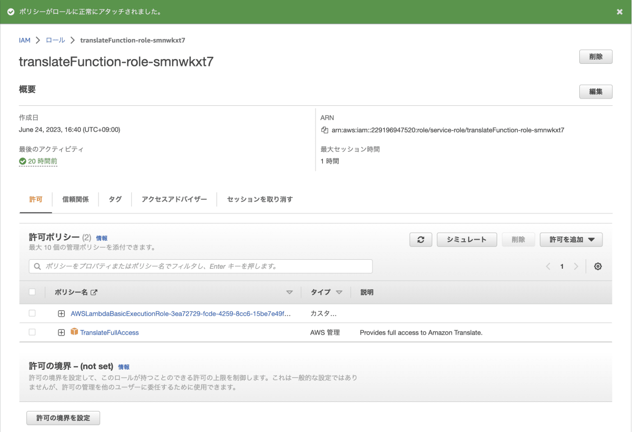The image size is (632, 432).
Task: Open the TranslateFullAccess policy link
Action: click(110, 332)
